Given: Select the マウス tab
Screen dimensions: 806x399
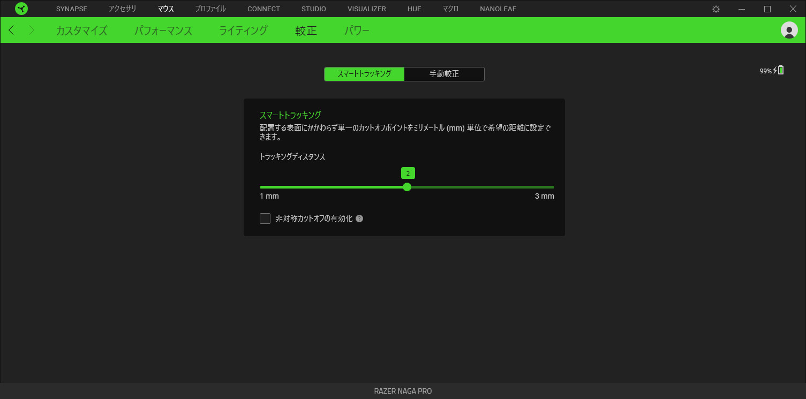Looking at the screenshot, I should pyautogui.click(x=166, y=9).
